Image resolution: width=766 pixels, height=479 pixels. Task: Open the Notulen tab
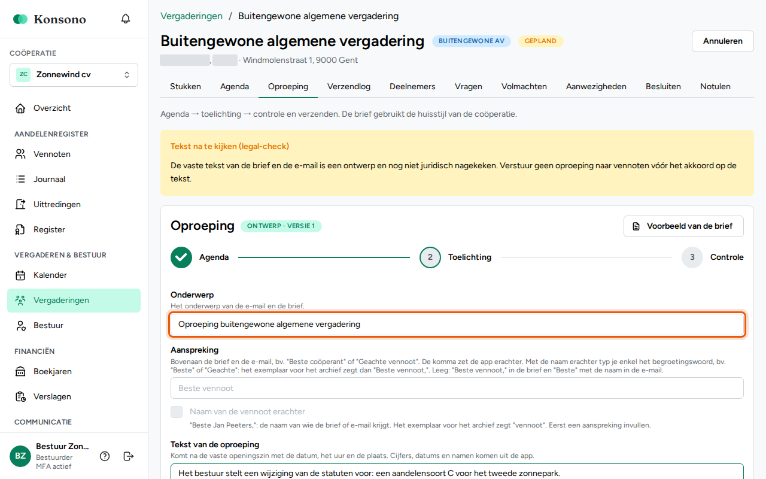pos(715,86)
